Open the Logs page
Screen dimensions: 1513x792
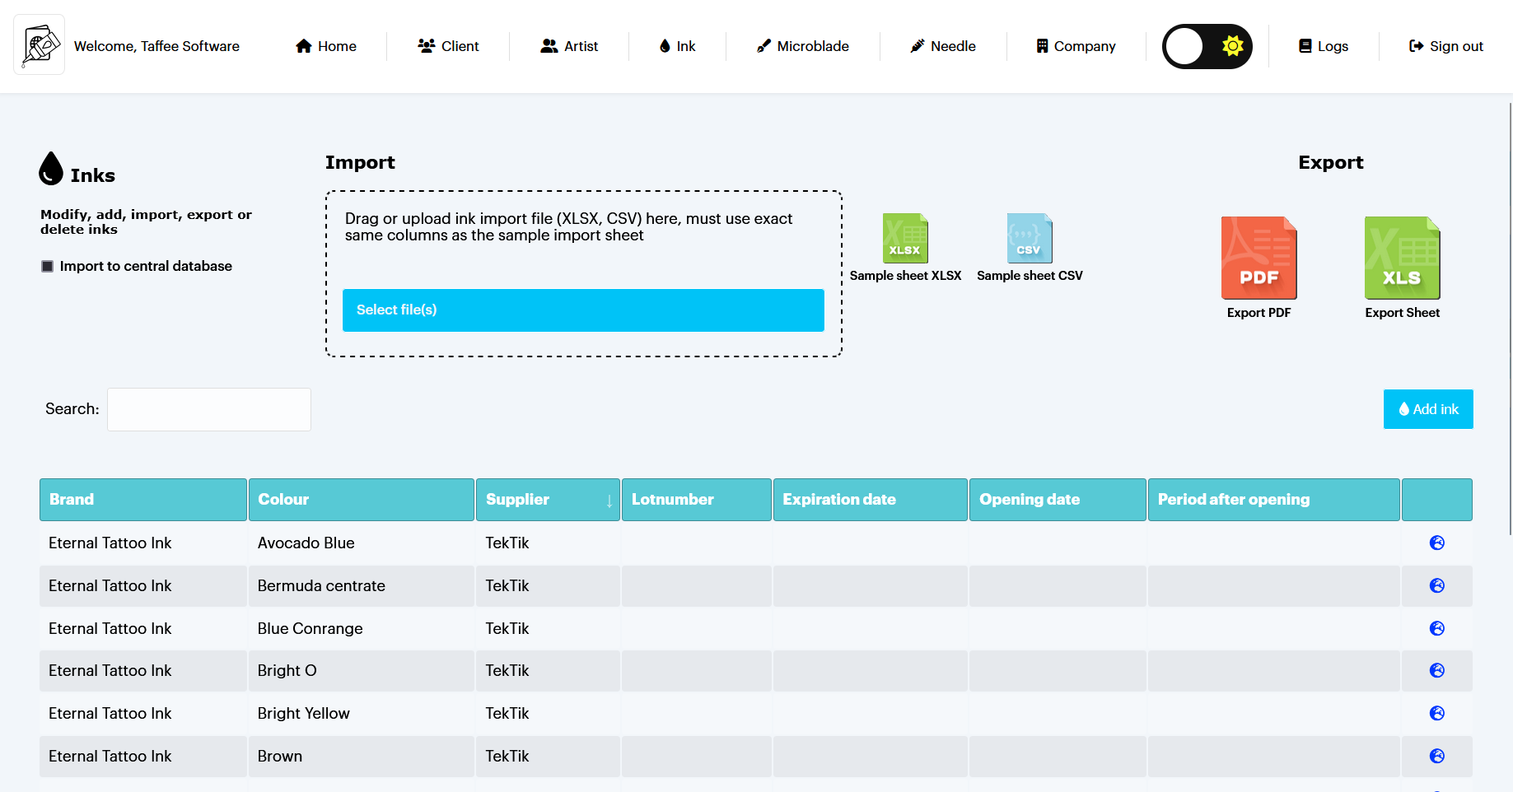[x=1324, y=46]
